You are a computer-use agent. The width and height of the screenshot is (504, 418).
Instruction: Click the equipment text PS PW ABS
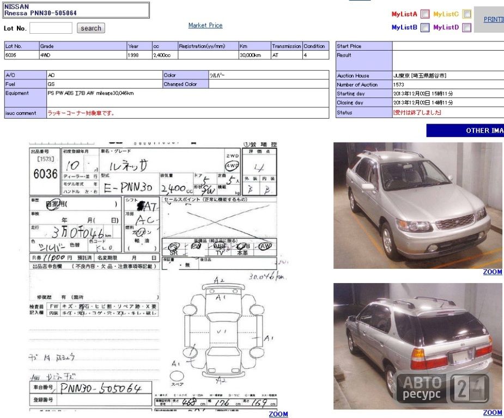tap(90, 93)
